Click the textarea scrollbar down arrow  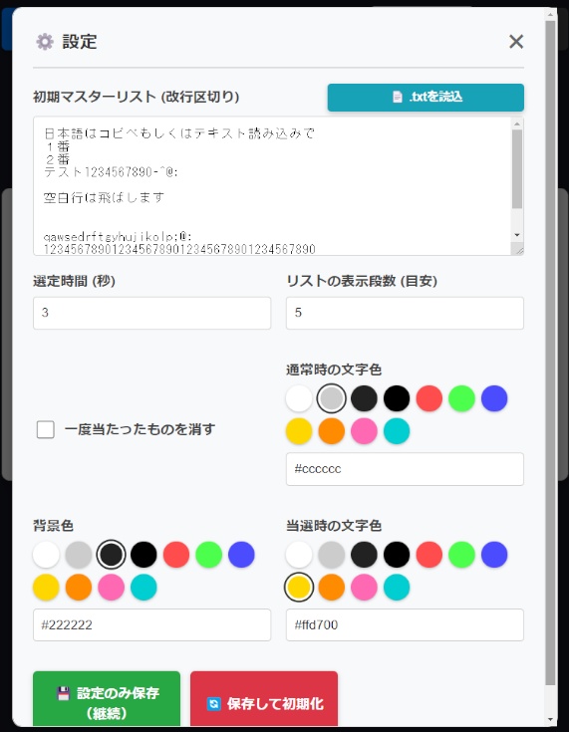pyautogui.click(x=517, y=235)
